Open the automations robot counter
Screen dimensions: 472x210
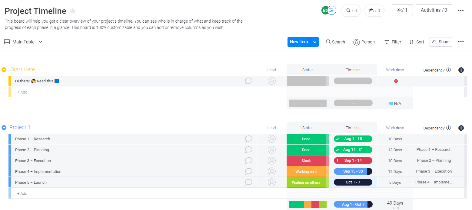(x=374, y=11)
